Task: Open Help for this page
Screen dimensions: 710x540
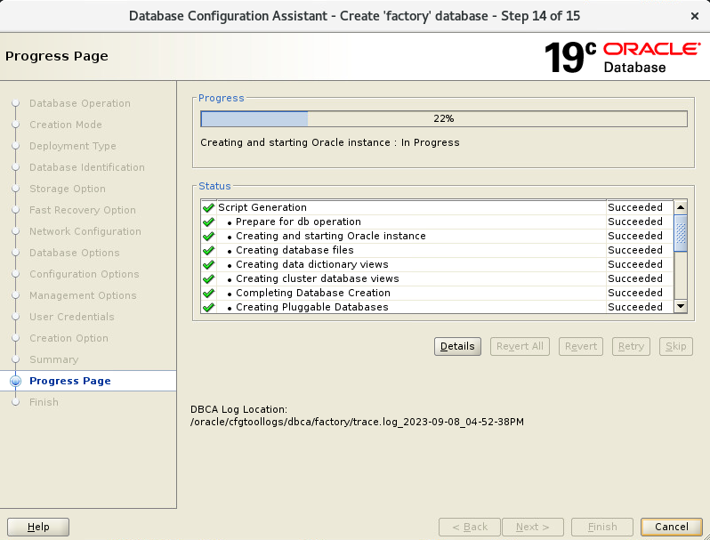Action: point(38,527)
